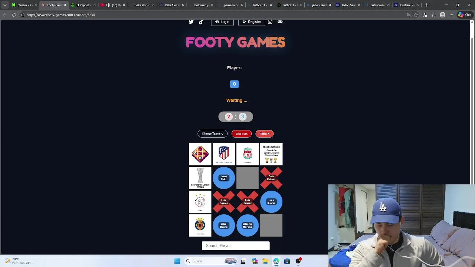Click the Login button
The image size is (475, 267).
(x=222, y=22)
